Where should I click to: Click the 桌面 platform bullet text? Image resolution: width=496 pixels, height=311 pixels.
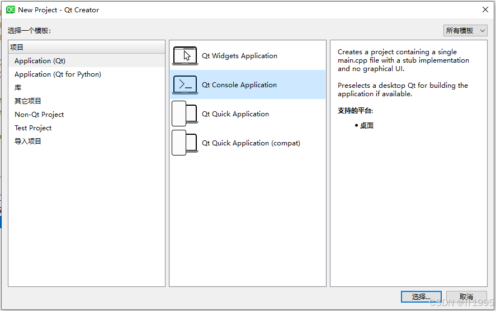tap(367, 126)
